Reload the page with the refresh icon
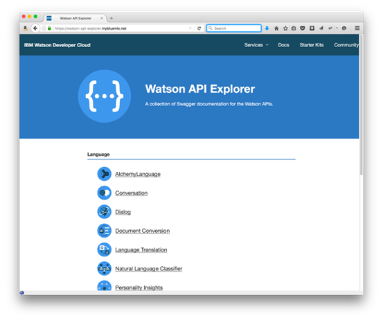This screenshot has height=316, width=381. (x=199, y=28)
